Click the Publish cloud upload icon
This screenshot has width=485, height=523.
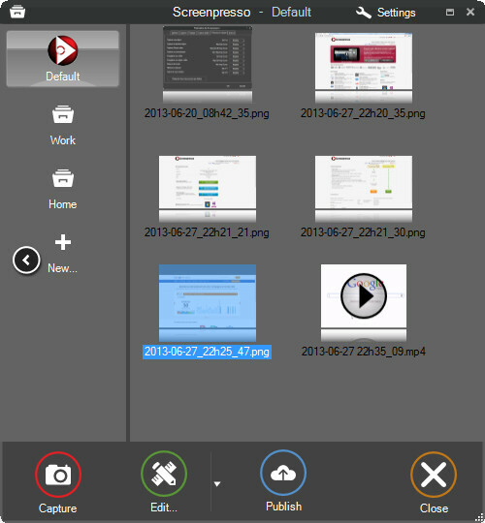pos(283,473)
